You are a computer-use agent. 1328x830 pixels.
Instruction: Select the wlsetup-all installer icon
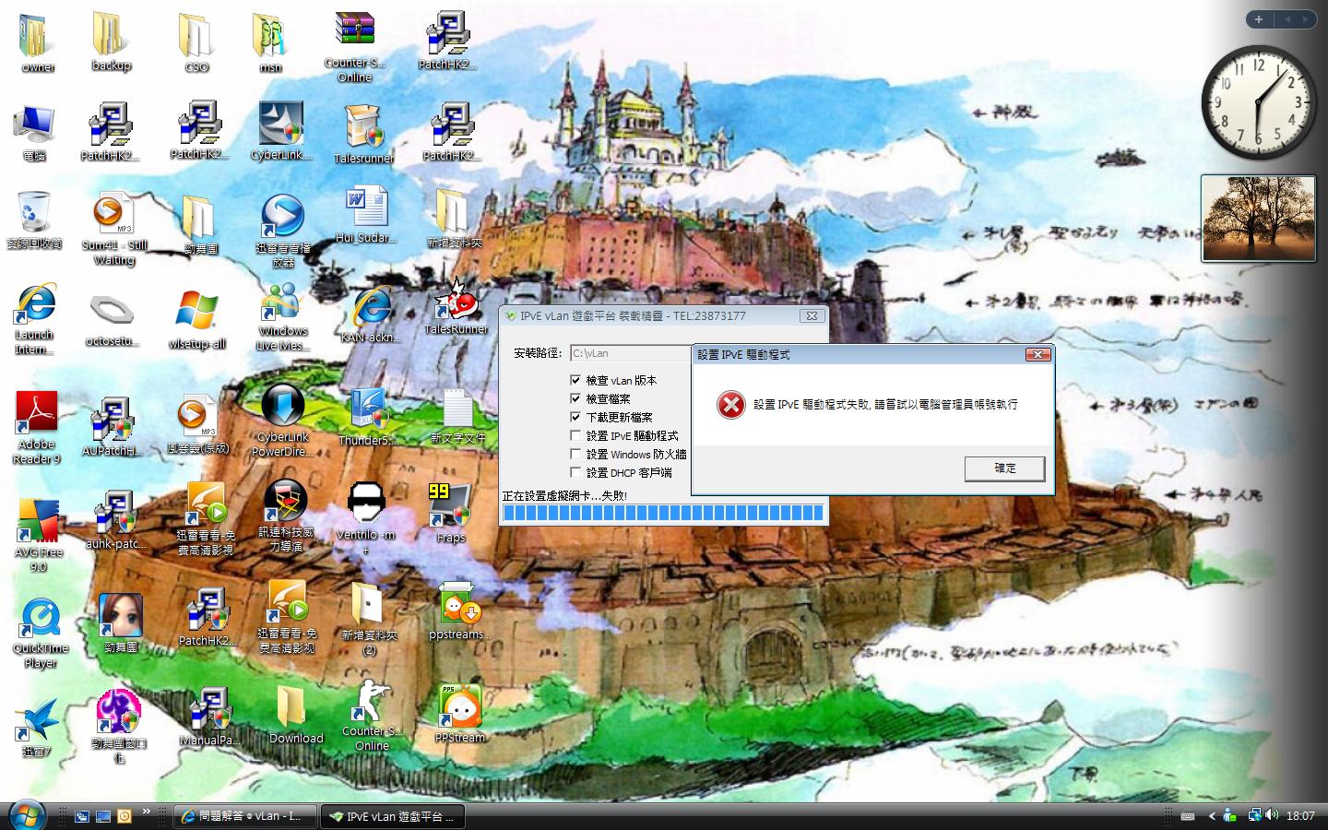coord(196,319)
